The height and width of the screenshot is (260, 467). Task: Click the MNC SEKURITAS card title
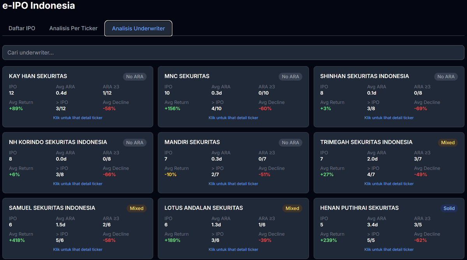pyautogui.click(x=187, y=76)
